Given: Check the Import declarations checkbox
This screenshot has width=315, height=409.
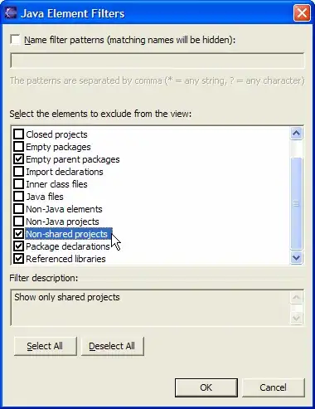Looking at the screenshot, I should 18,172.
